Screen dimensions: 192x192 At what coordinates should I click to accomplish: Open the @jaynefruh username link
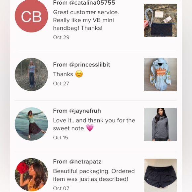click(85, 111)
